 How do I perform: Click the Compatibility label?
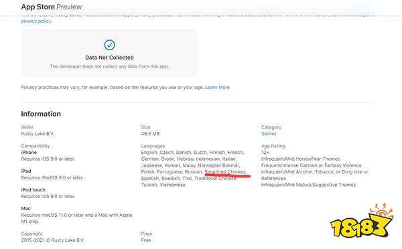[x=36, y=146]
